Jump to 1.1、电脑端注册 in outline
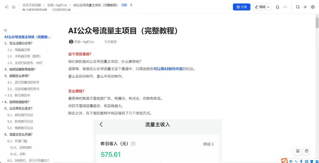Viewport: 319px width, 163px height. pyautogui.click(x=19, y=50)
